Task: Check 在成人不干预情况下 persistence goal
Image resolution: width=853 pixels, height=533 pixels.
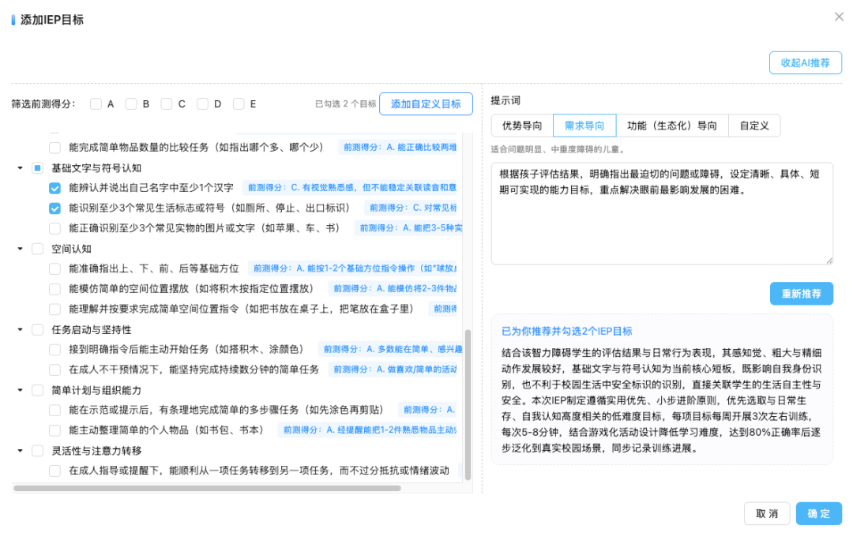Action: click(55, 370)
